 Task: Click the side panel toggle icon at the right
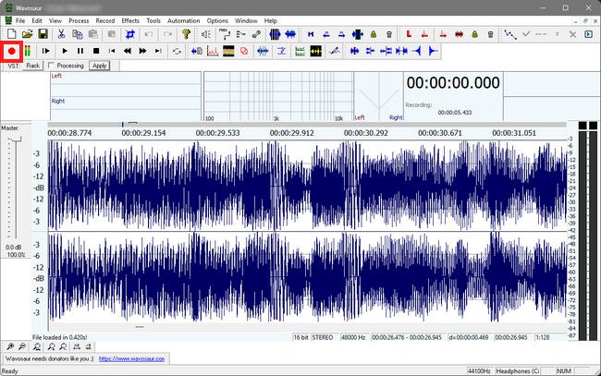point(588,34)
